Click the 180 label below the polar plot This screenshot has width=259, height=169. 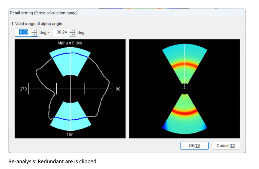tap(70, 134)
